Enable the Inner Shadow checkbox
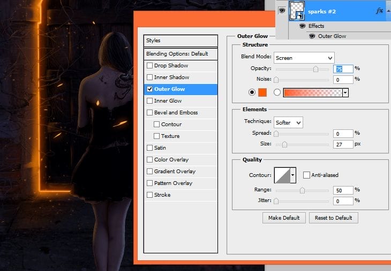Viewport: 391px width, 271px height. pyautogui.click(x=149, y=77)
